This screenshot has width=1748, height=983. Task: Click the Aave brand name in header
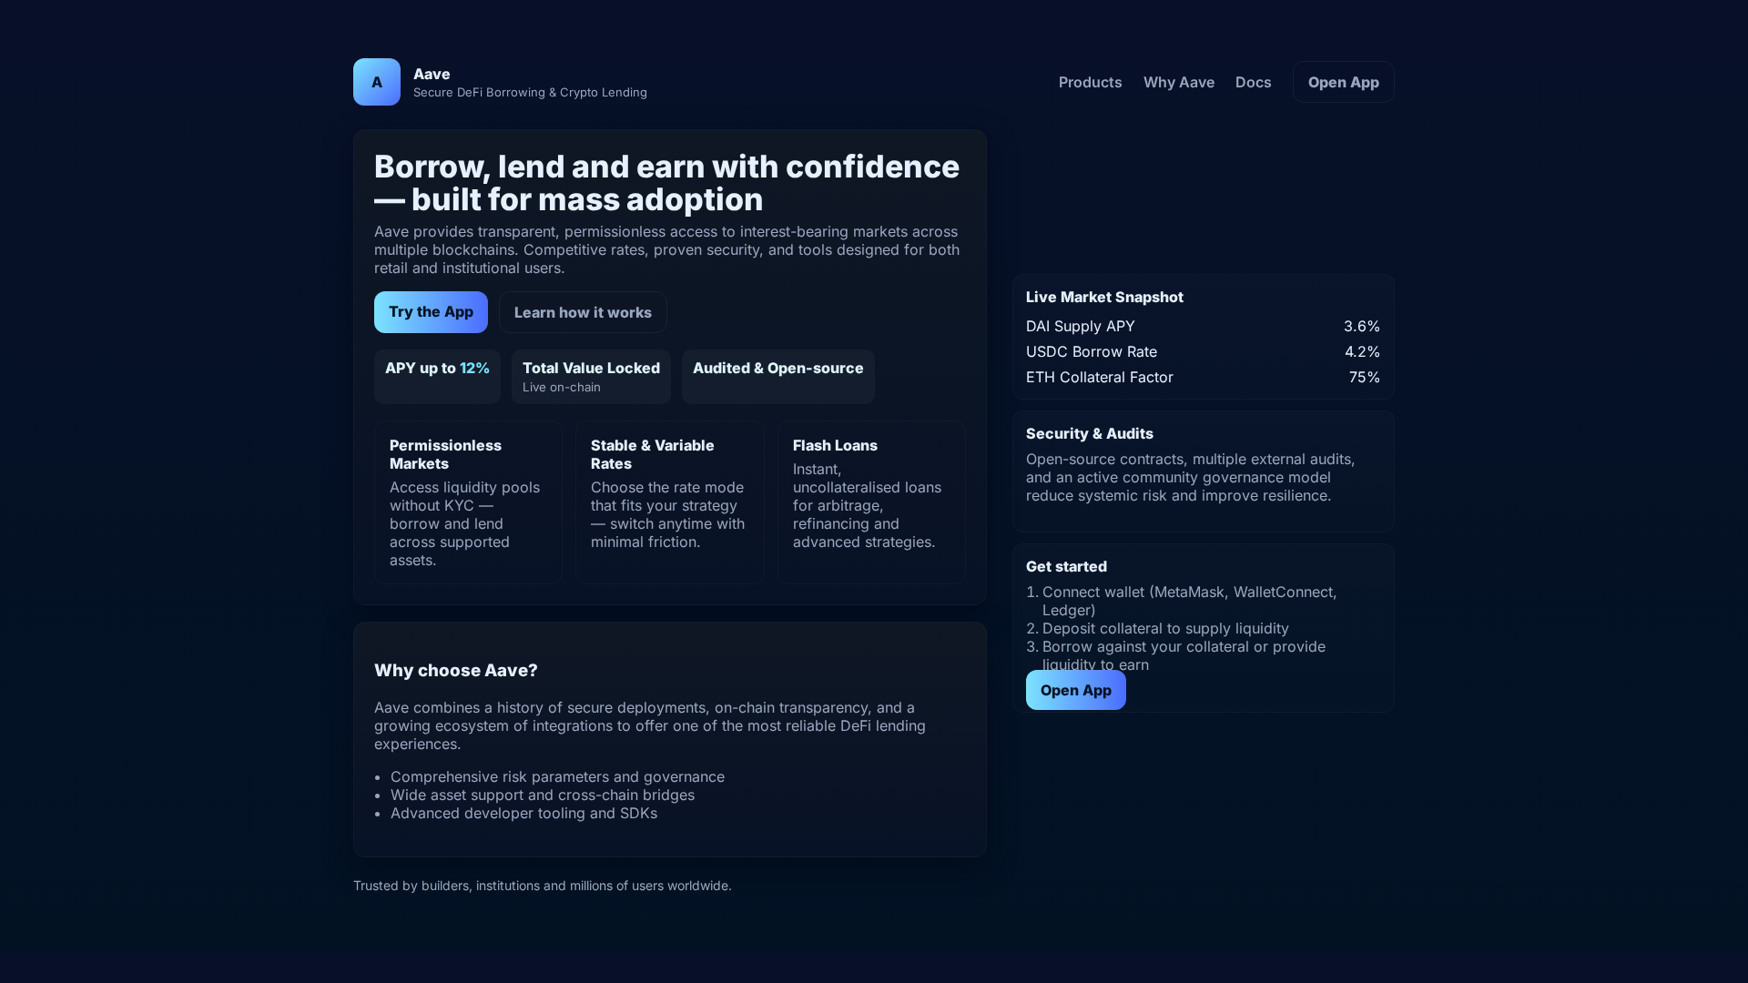pyautogui.click(x=432, y=74)
